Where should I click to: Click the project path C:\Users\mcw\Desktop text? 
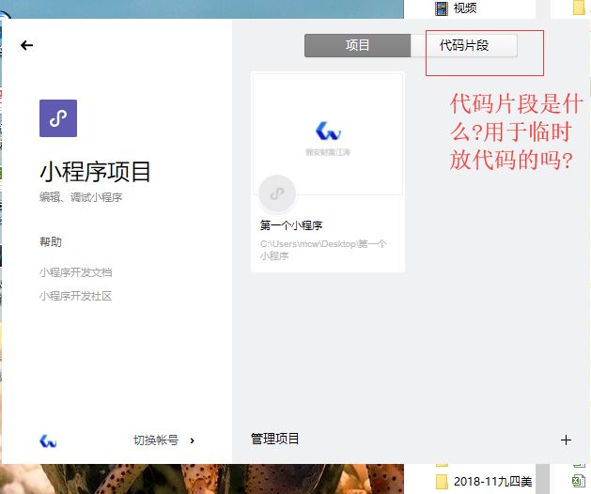(323, 250)
